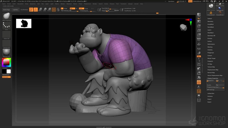Viewport: 228px width, 128px height.
Task: Toggle L.Sym local symmetry icon
Action: coord(199,49)
